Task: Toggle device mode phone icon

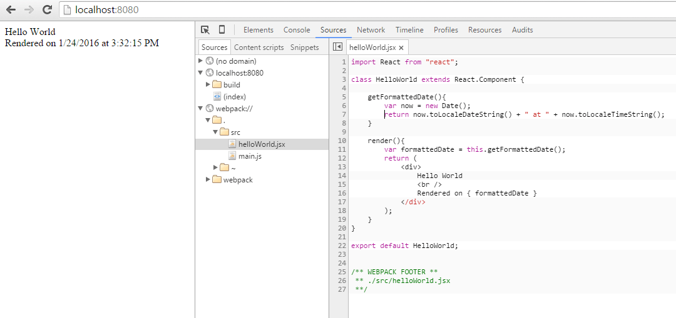Action: tap(222, 30)
